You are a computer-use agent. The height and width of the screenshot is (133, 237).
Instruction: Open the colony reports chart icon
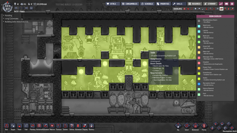point(221,4)
